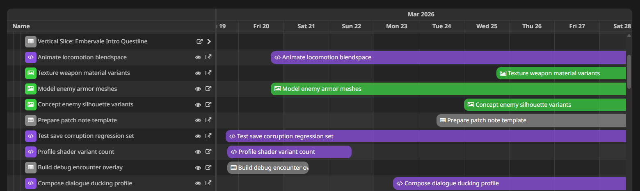Open external link for Build debug encounter overlay
The image size is (640, 191).
[208, 167]
